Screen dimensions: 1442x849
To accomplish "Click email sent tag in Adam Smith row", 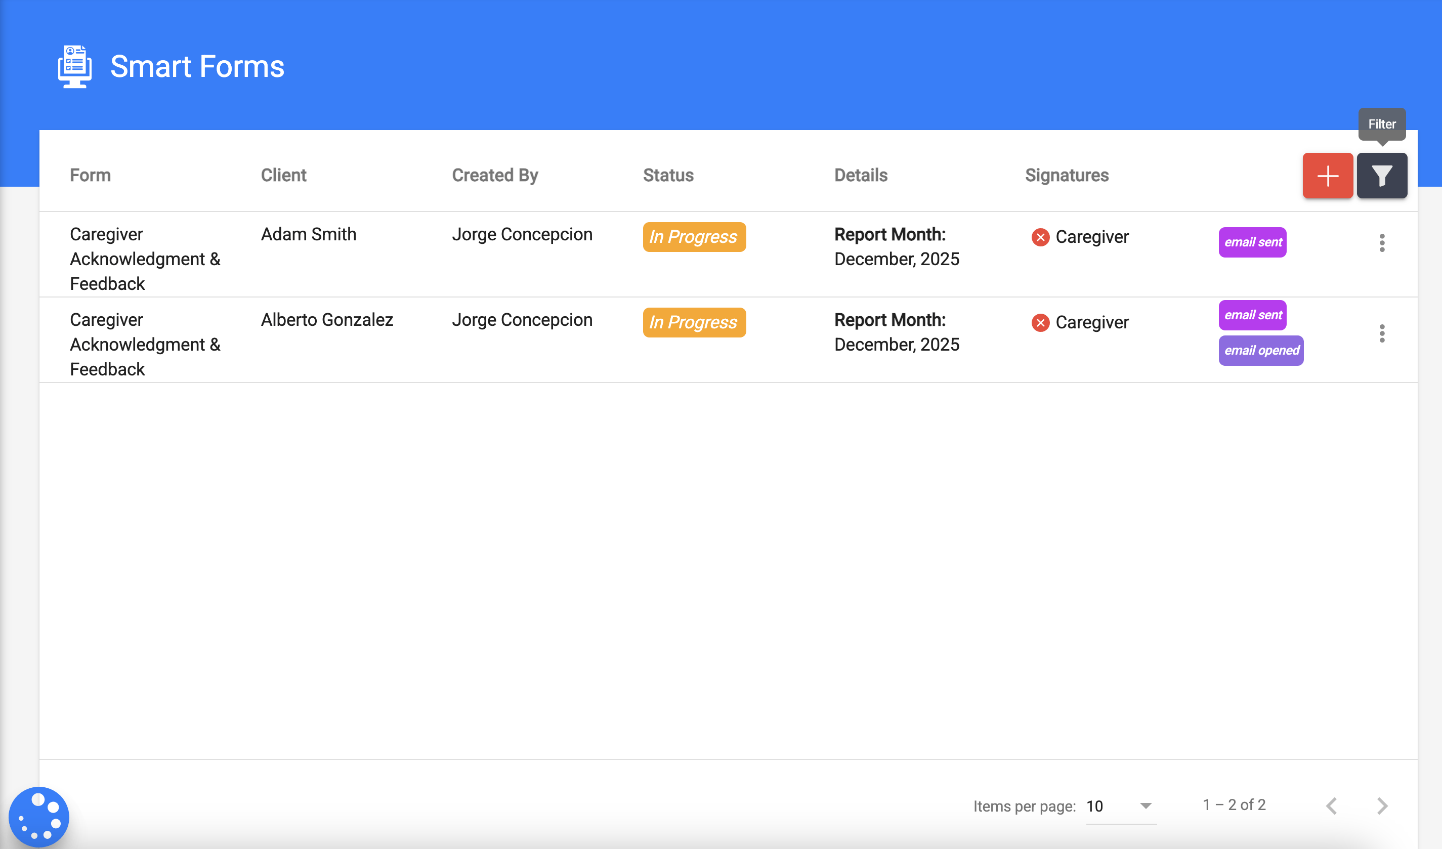I will click(x=1252, y=242).
